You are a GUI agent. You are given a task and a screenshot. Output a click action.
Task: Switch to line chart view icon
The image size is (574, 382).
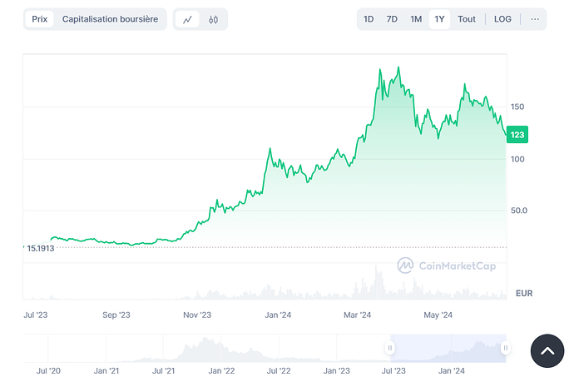[187, 19]
